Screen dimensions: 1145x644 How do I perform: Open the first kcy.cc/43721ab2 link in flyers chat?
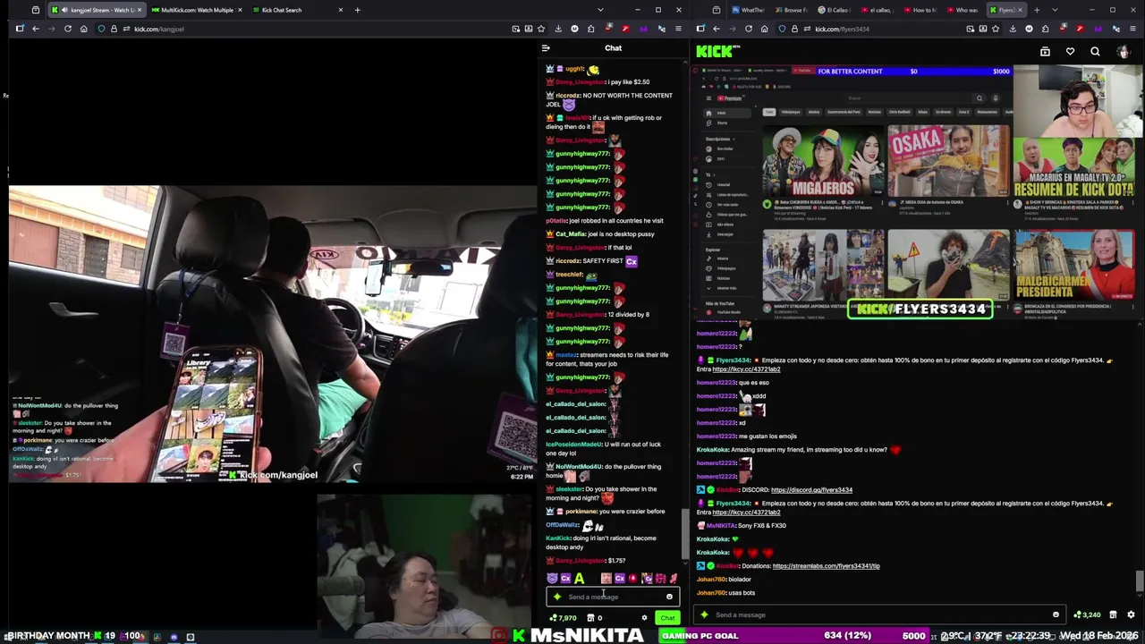pyautogui.click(x=746, y=369)
